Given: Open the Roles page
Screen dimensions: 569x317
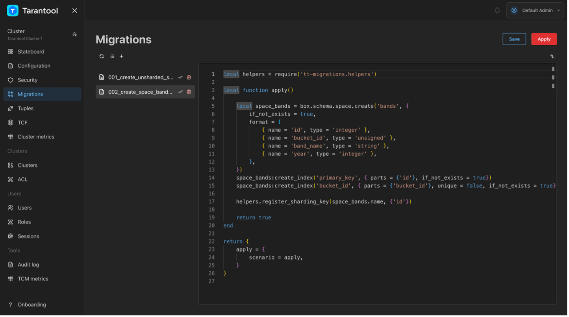Looking at the screenshot, I should pos(43,223).
